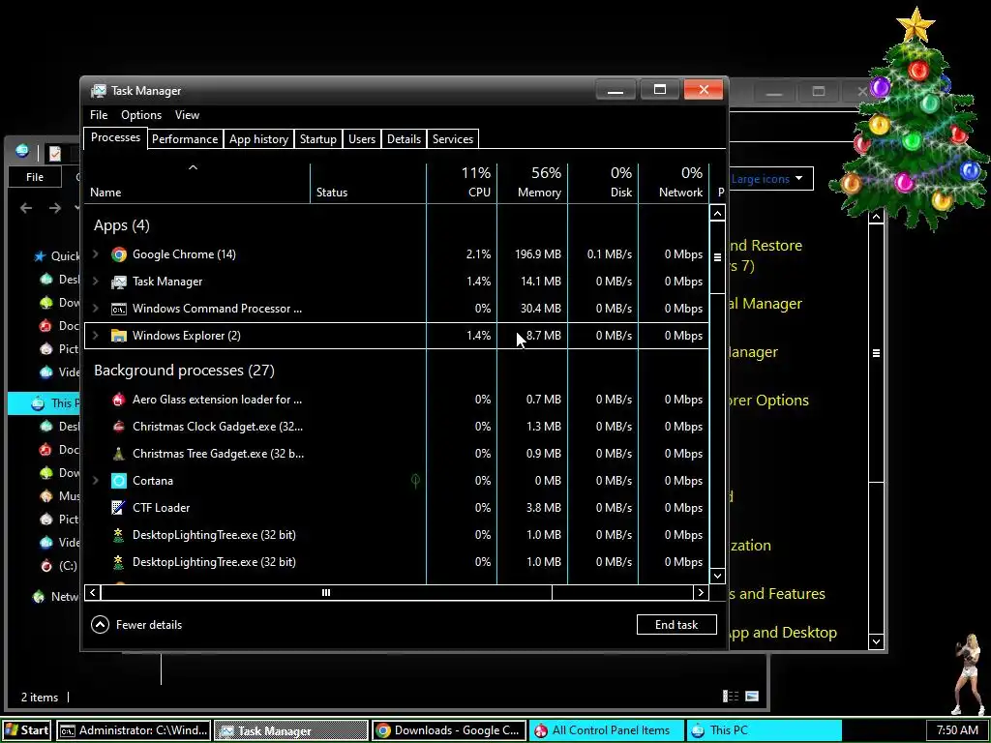Click Explorer's back navigation arrow
This screenshot has height=743, width=991.
(26, 208)
